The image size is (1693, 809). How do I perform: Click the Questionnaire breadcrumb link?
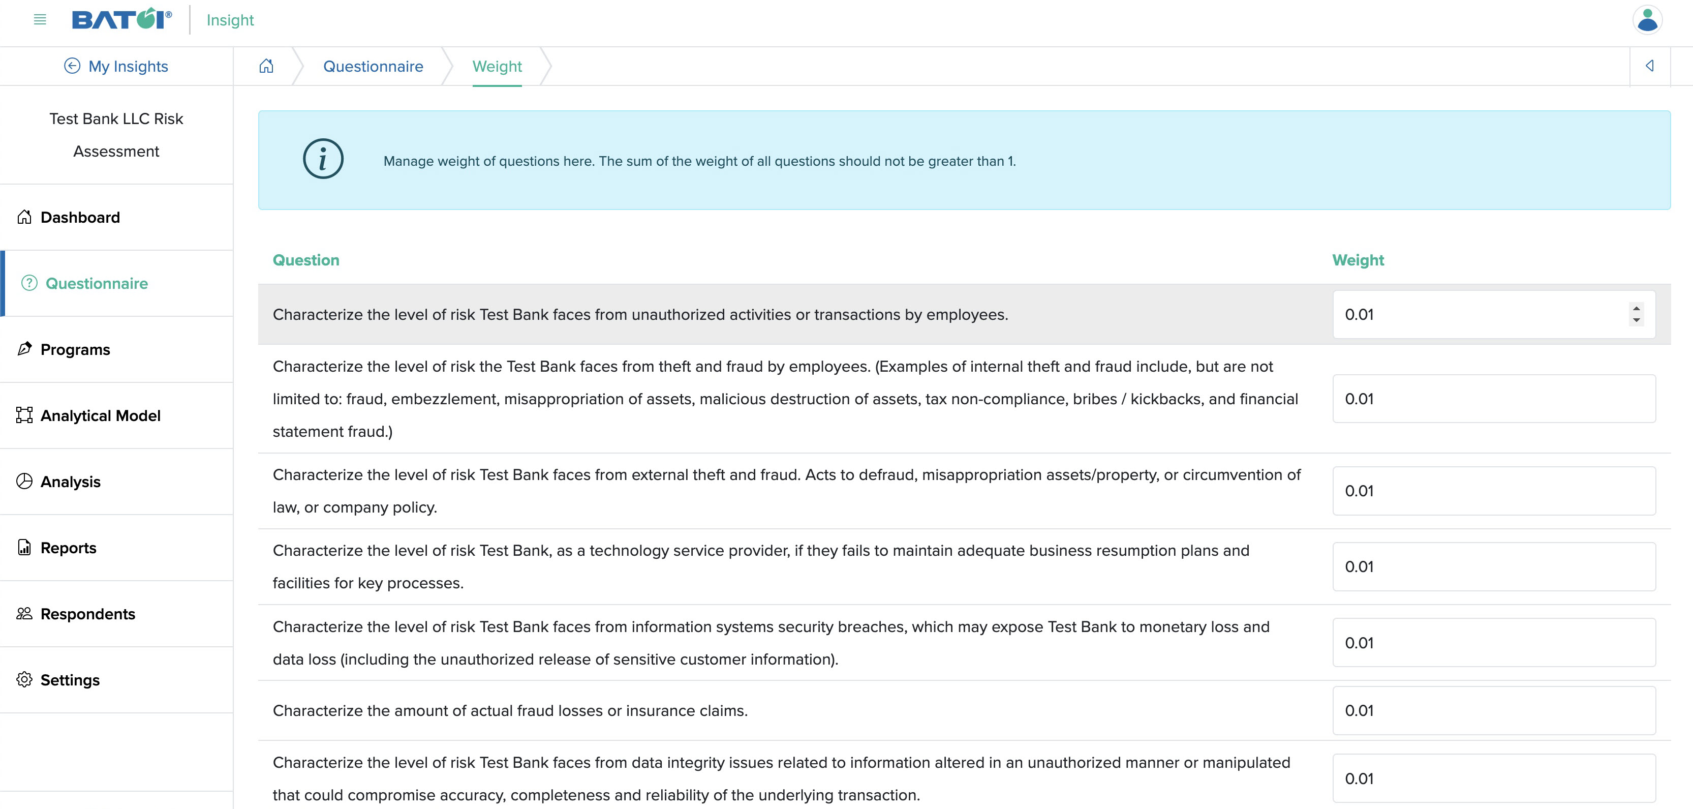[x=373, y=67]
